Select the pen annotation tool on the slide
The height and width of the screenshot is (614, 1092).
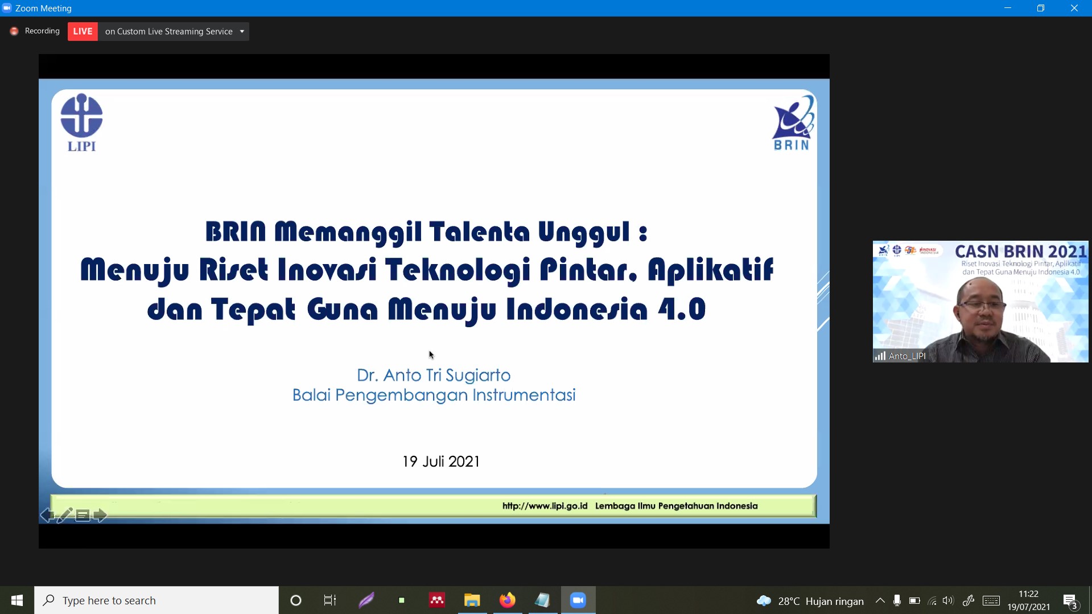[x=64, y=516]
